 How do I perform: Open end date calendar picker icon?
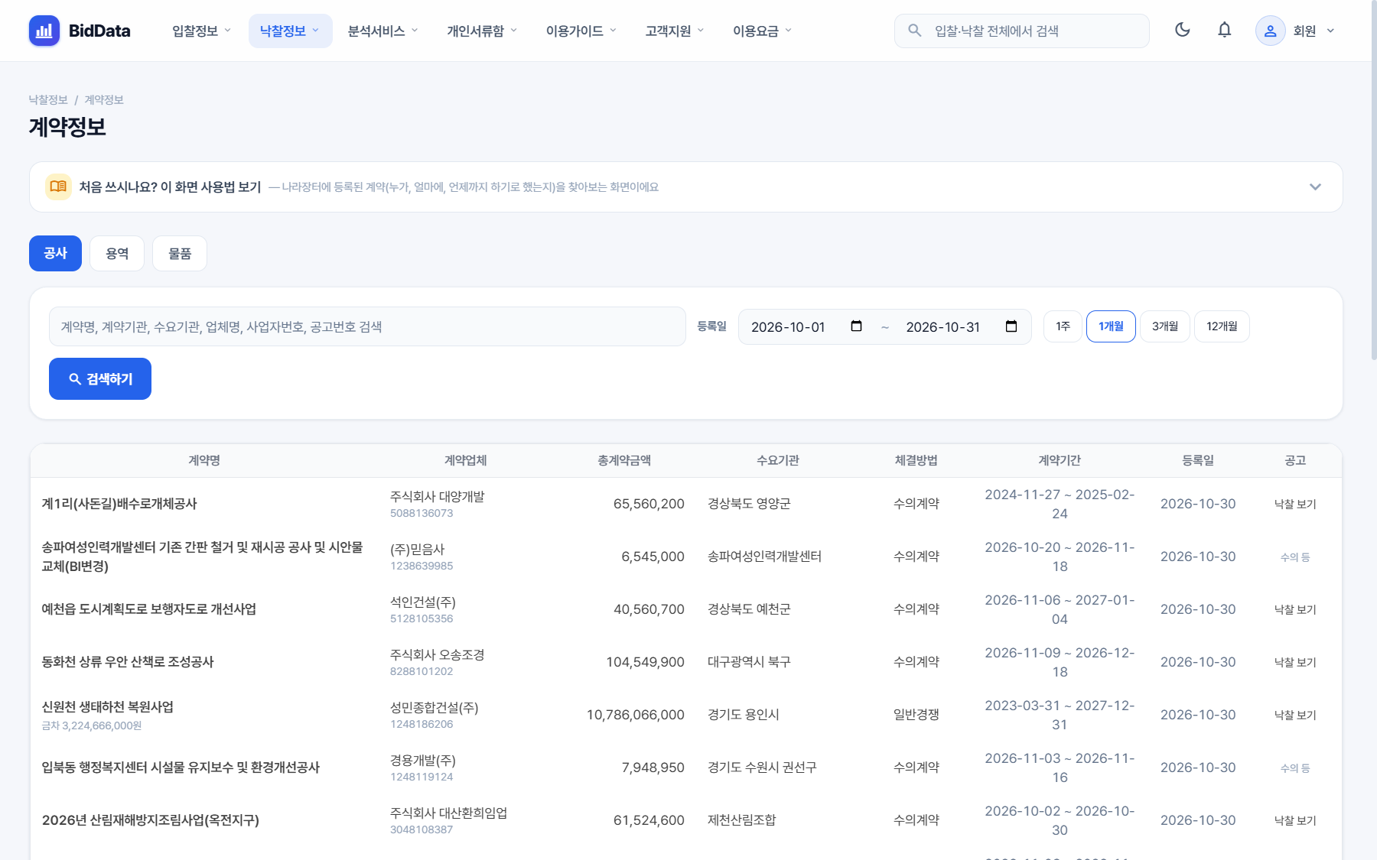[x=1011, y=326]
